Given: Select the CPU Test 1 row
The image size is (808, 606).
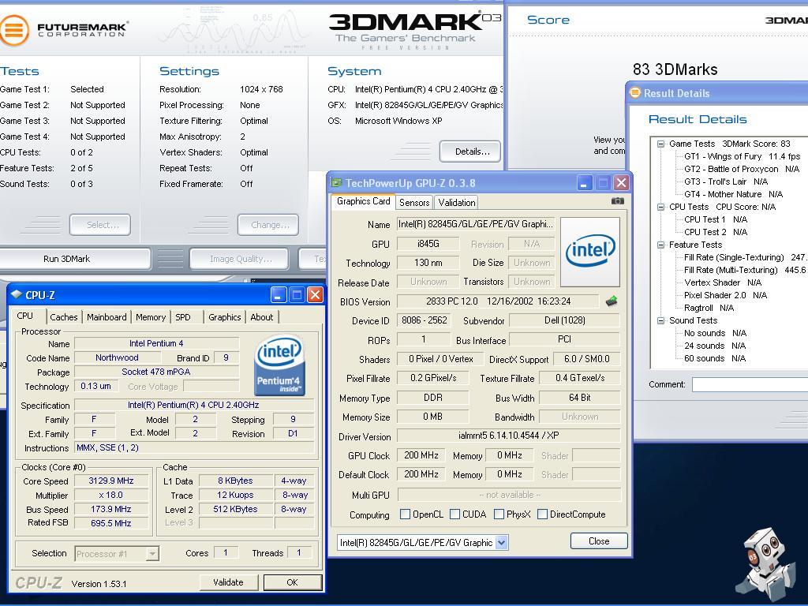Looking at the screenshot, I should (x=716, y=219).
